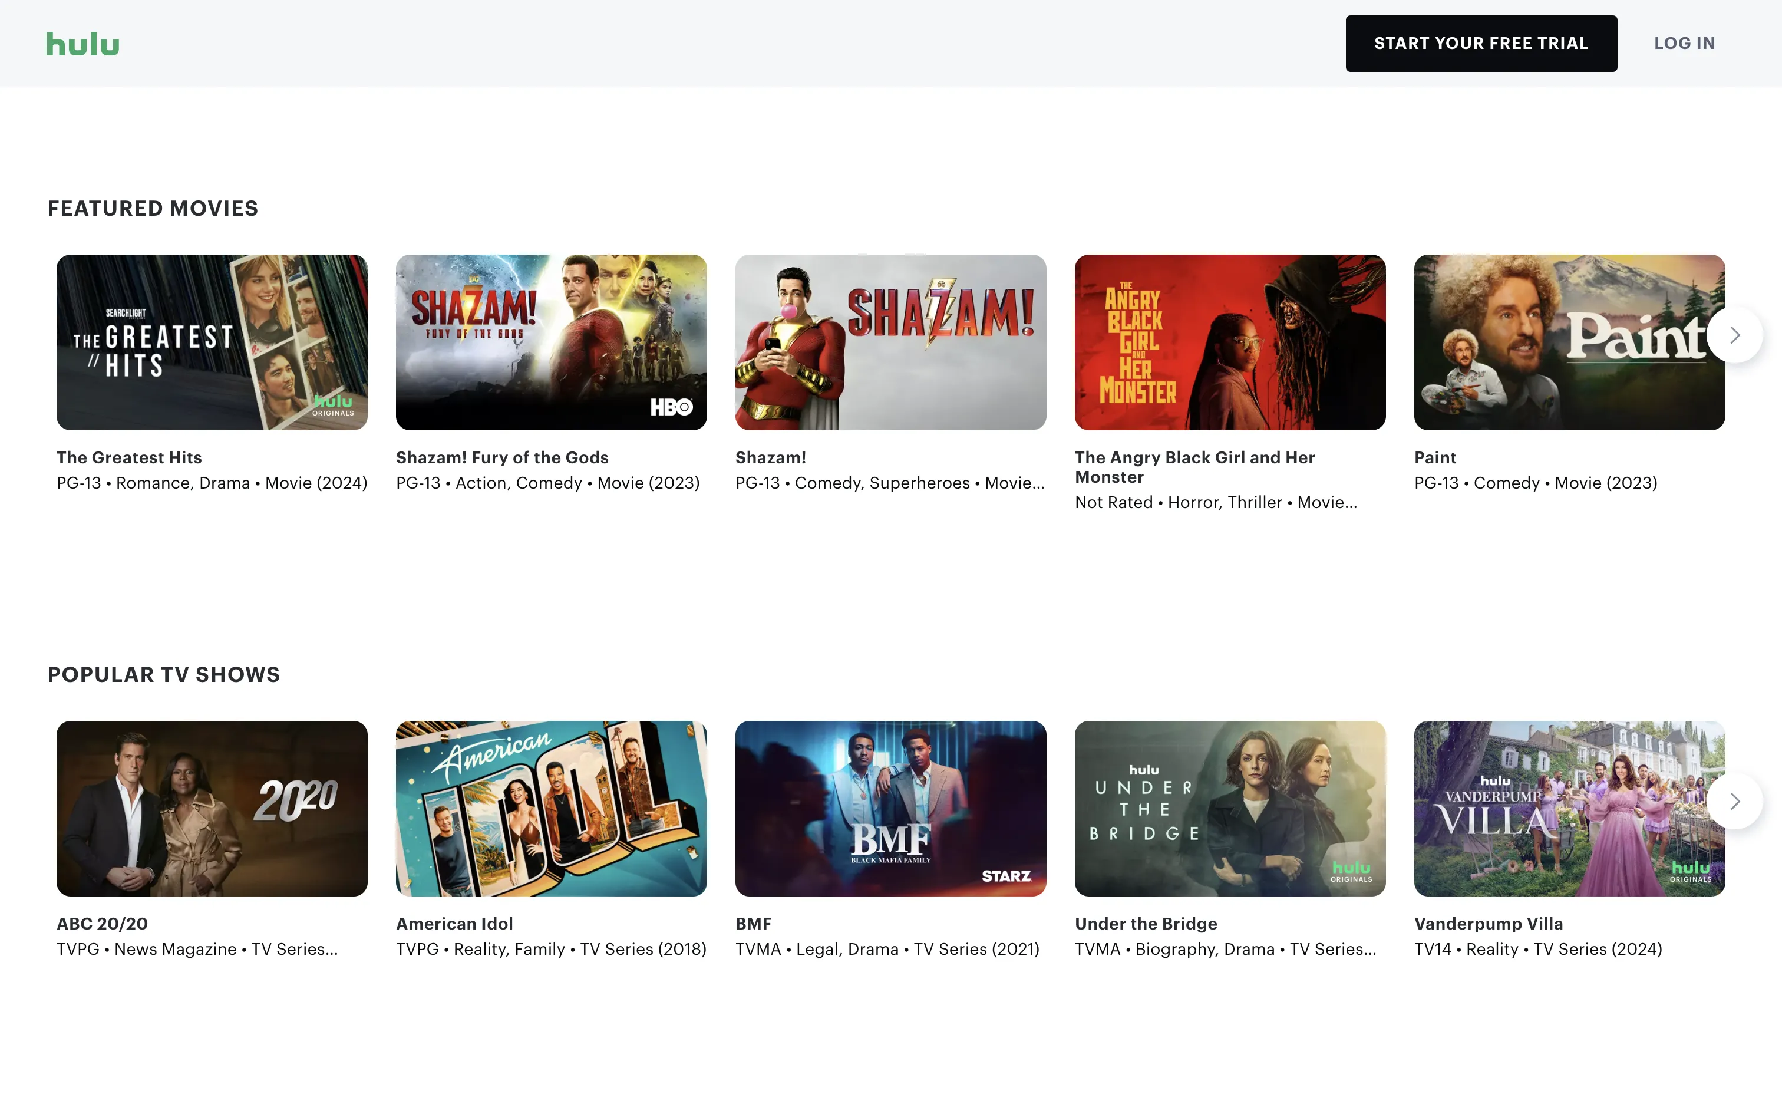1782x1114 pixels.
Task: Select Shazam! Fury of the Gods poster
Action: [x=551, y=342]
